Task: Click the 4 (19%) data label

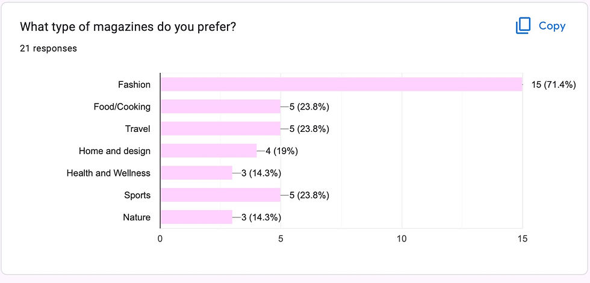Action: point(282,151)
